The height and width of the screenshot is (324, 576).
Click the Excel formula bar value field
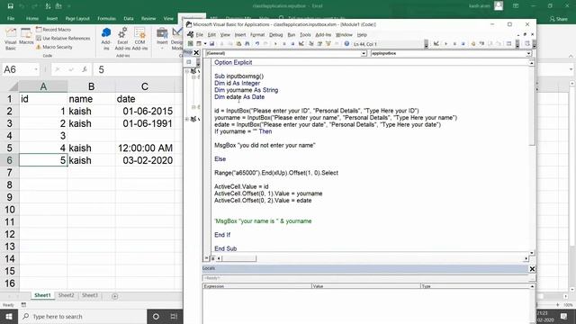139,69
